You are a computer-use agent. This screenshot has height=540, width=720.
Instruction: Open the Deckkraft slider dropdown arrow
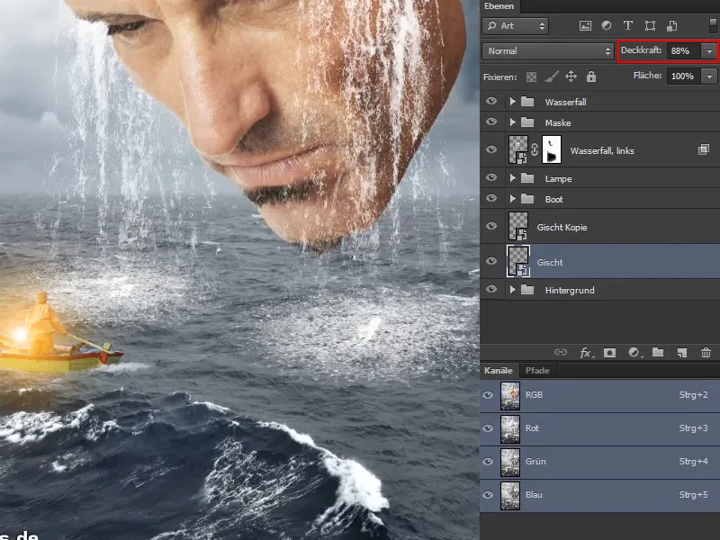(x=709, y=51)
